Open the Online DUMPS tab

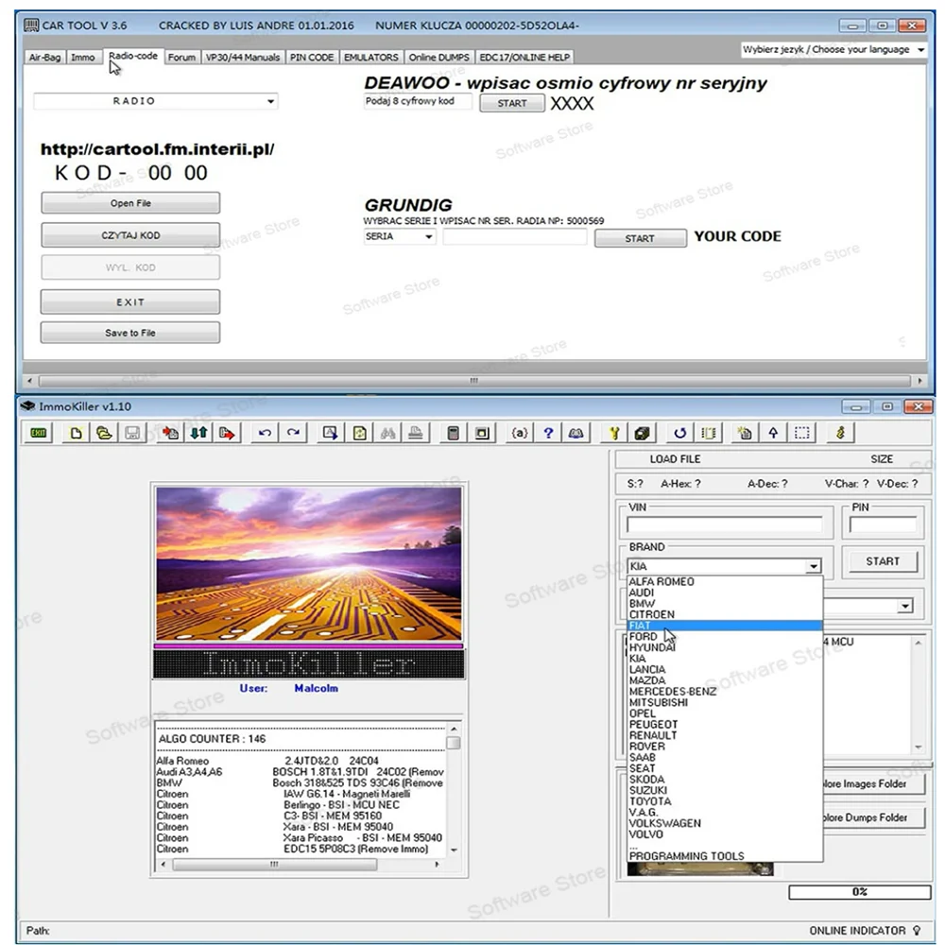pyautogui.click(x=438, y=58)
